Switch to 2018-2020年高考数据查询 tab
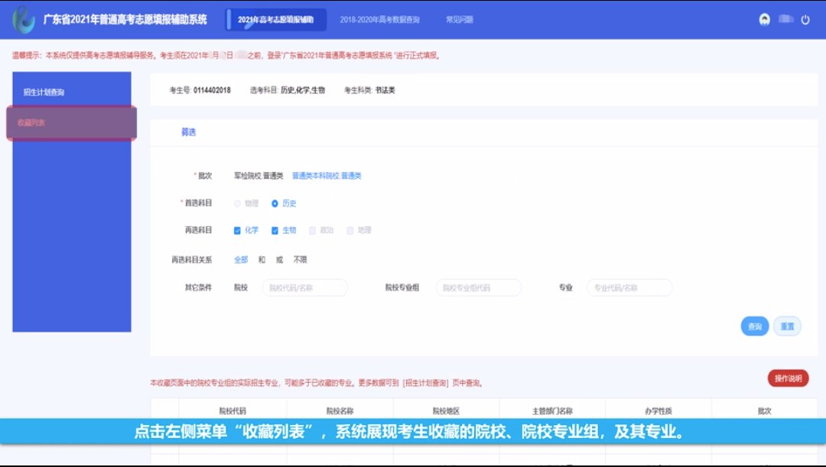Image resolution: width=826 pixels, height=467 pixels. pos(380,20)
